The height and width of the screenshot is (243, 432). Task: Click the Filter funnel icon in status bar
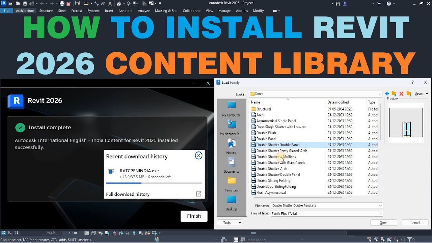pyautogui.click(x=409, y=240)
